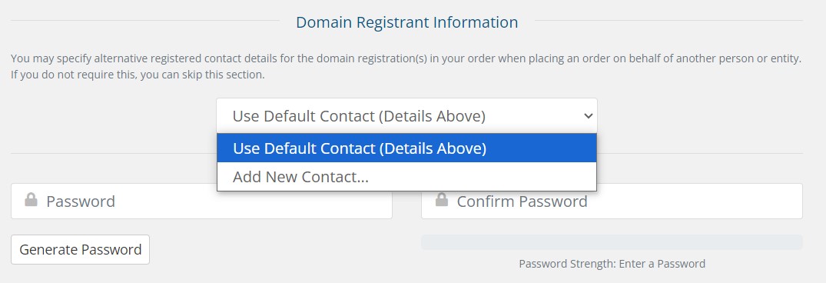
Task: Click the password strength meter bar
Action: (612, 242)
